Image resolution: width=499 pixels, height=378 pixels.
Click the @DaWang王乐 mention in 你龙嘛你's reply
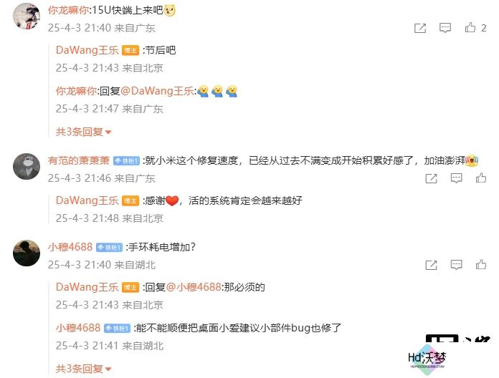pos(157,91)
